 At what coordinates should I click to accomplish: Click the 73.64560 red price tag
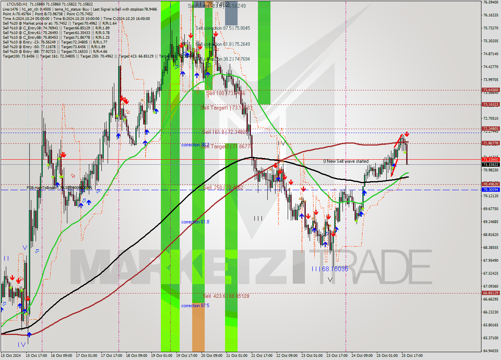(490, 90)
